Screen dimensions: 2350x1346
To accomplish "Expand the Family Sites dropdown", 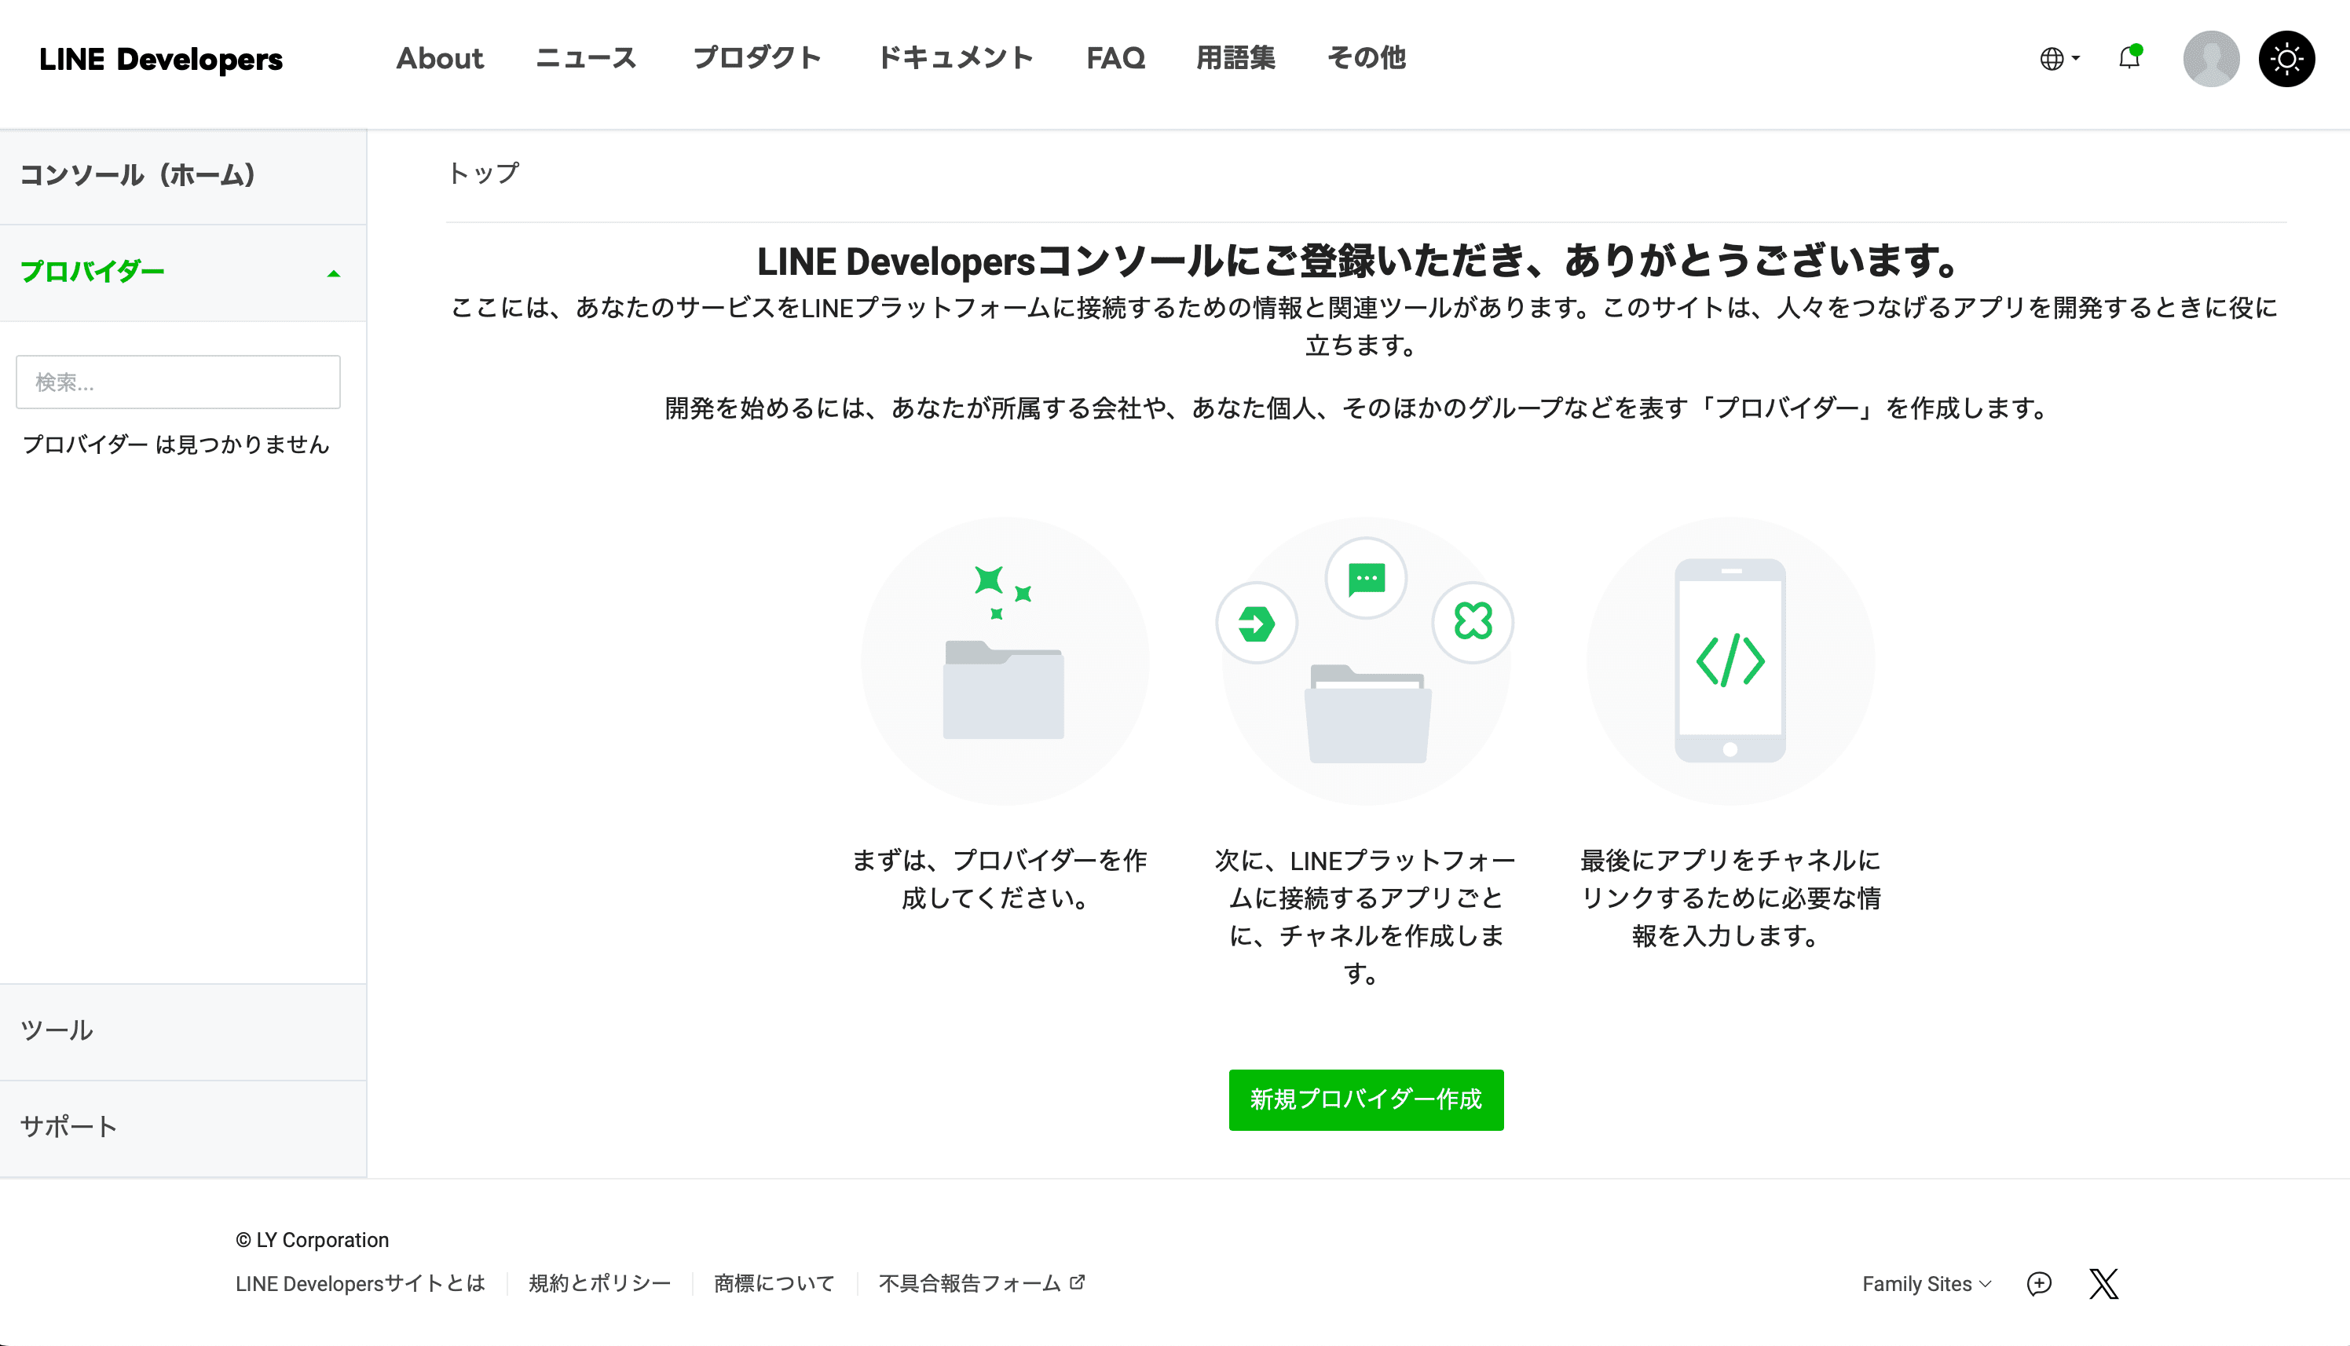I will click(x=1926, y=1283).
